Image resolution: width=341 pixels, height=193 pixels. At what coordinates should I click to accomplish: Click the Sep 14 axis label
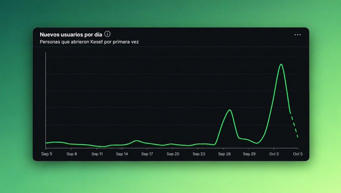[122, 154]
